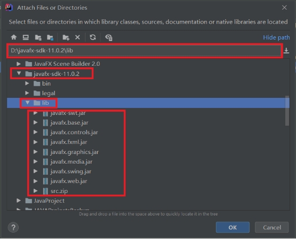Focus the path text field
Image resolution: width=296 pixels, height=239 pixels.
pos(145,51)
